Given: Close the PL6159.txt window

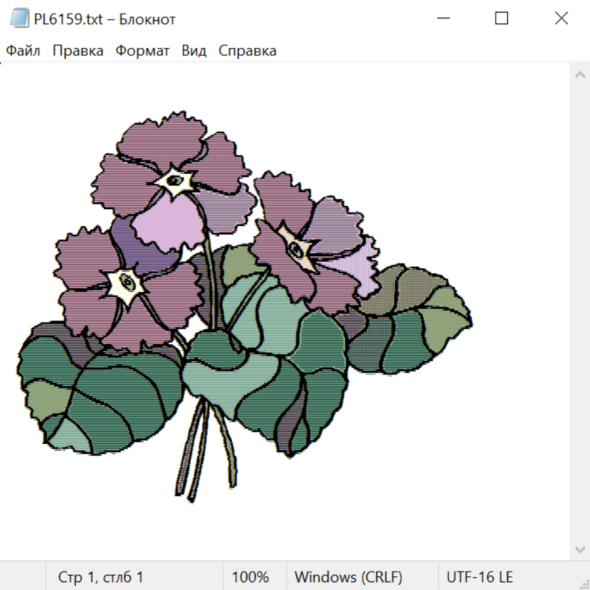Looking at the screenshot, I should [x=561, y=19].
